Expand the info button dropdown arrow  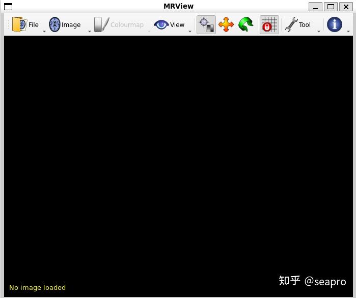(348, 32)
